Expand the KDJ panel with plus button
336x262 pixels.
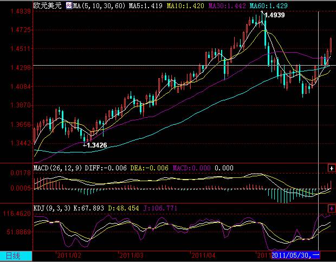[332, 208]
